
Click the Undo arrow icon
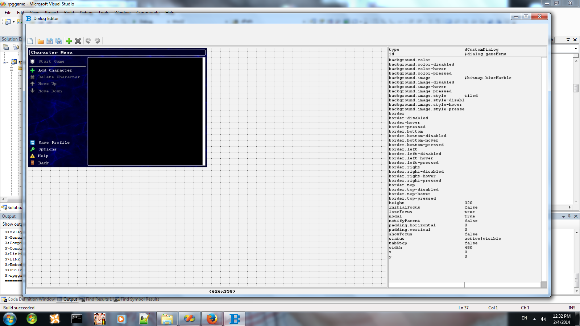coord(88,41)
